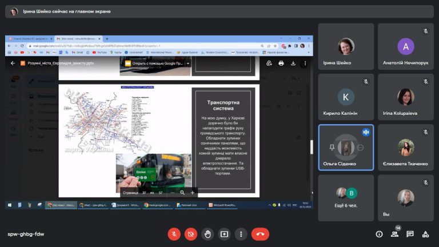
Task: Click your own 'Вы' video tile
Action: pos(406,198)
